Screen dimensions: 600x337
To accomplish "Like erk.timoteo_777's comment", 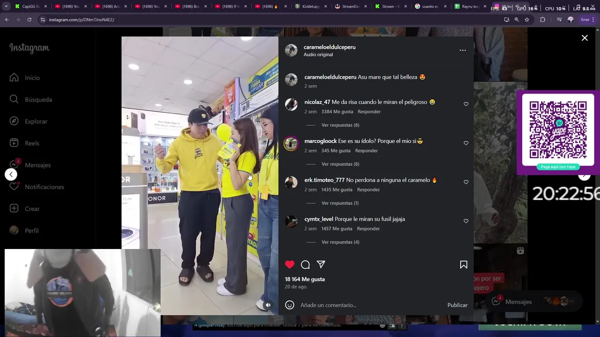I will pyautogui.click(x=466, y=182).
